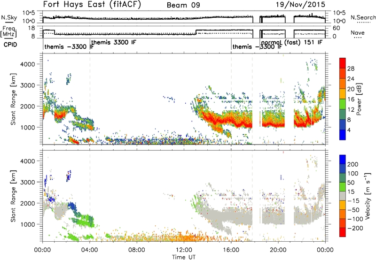Screen dimensions: 376x260
Task: Click the red top segment of the power color bar
Action: [x=343, y=63]
